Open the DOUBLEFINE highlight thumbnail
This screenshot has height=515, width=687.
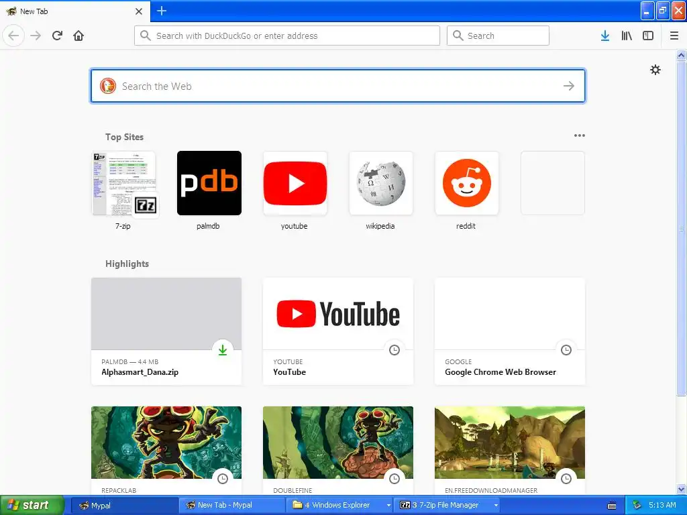click(338, 443)
